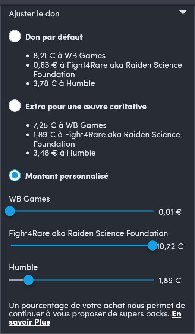The width and height of the screenshot is (195, 334).
Task: Click the Montant personnalisé label
Action: click(67, 176)
